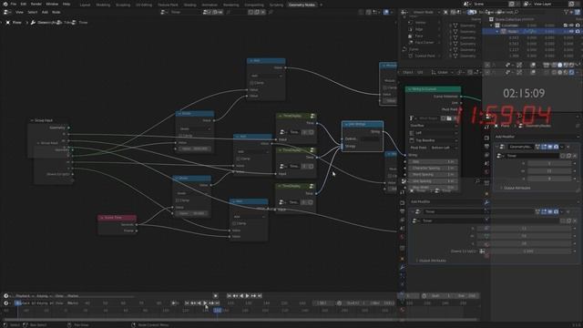
Task: Click the Timer node tree name field
Action: coord(186,12)
